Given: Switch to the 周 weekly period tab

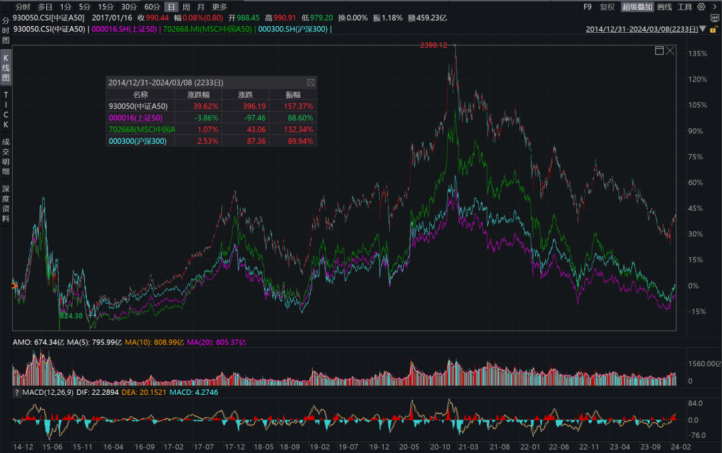Looking at the screenshot, I should click(x=186, y=7).
